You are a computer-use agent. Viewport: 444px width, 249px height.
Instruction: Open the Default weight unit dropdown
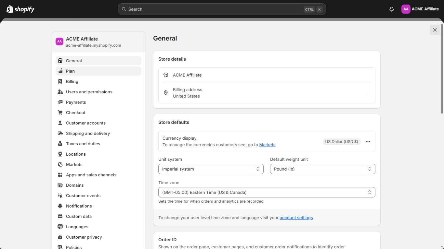click(x=323, y=169)
